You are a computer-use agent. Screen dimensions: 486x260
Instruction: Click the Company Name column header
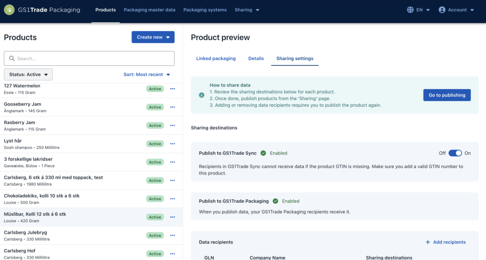pyautogui.click(x=267, y=258)
